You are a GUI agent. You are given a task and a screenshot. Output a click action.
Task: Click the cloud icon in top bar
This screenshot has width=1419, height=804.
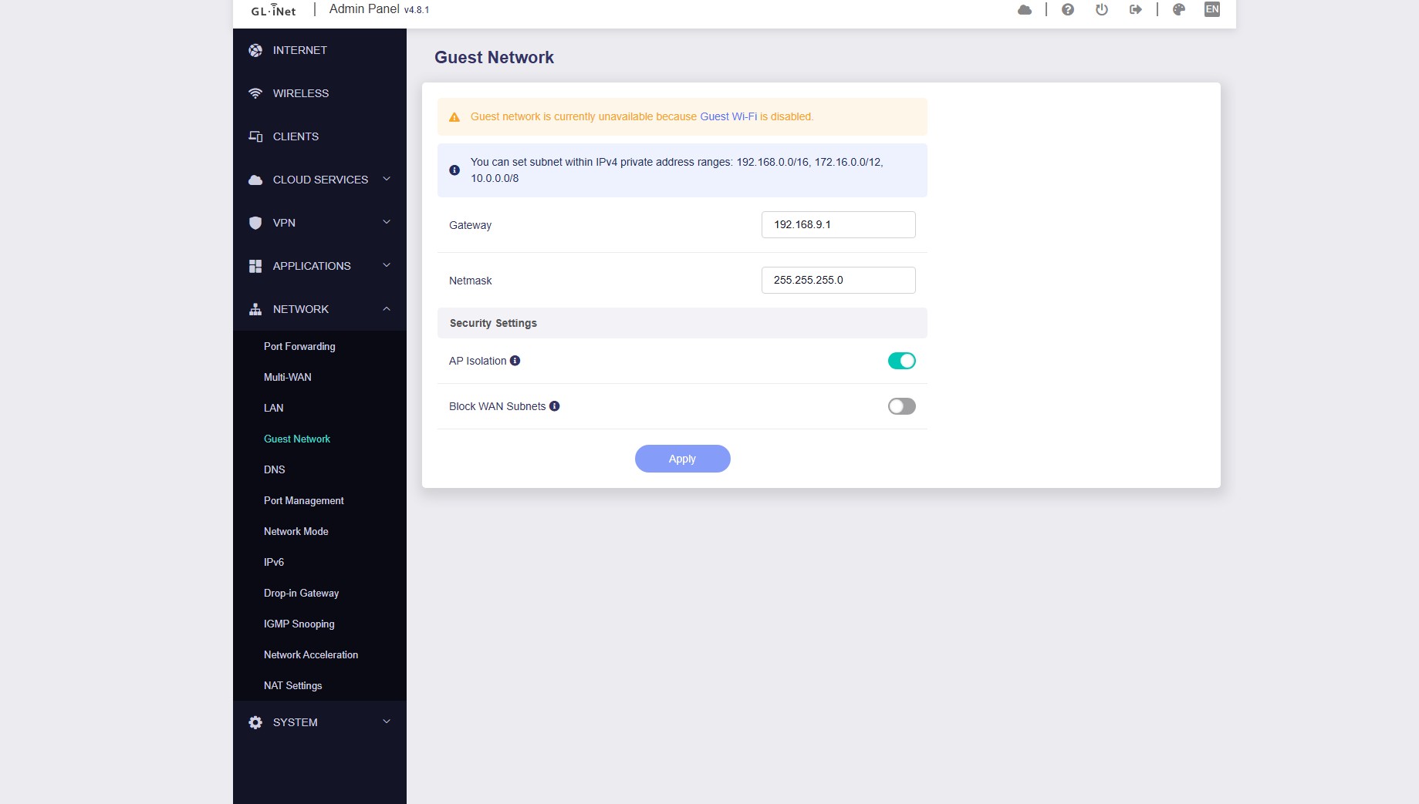click(1025, 9)
